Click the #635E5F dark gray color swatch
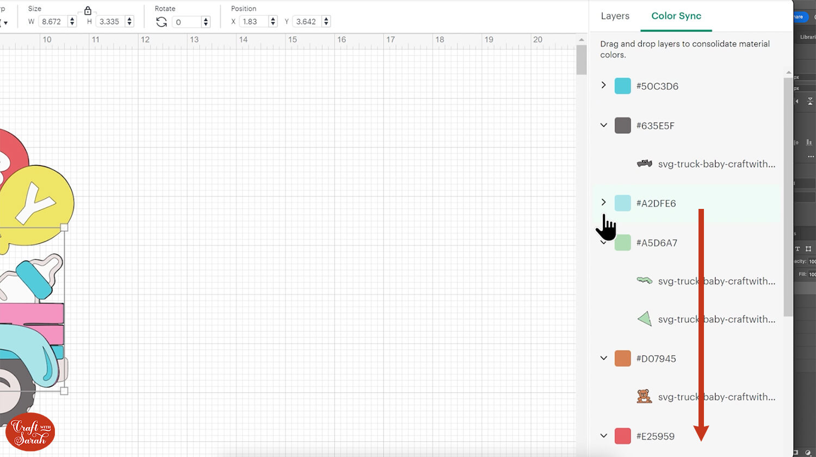Image resolution: width=816 pixels, height=457 pixels. coord(623,126)
